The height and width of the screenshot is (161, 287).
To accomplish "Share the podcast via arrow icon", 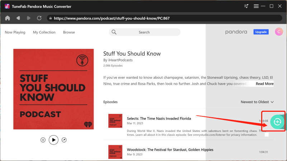I will [64, 140].
